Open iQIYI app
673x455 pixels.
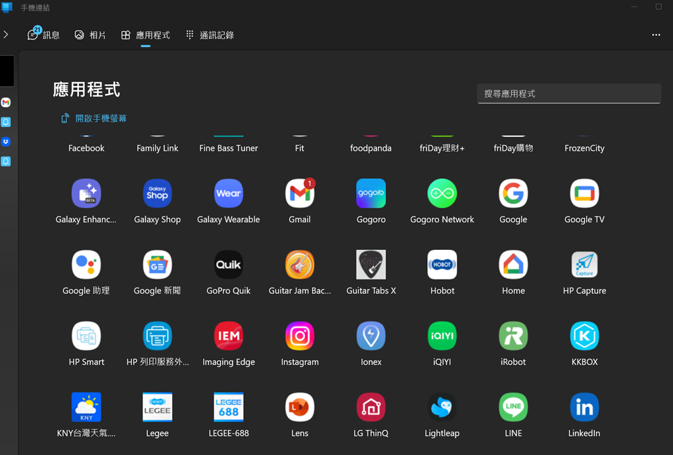[x=442, y=336]
